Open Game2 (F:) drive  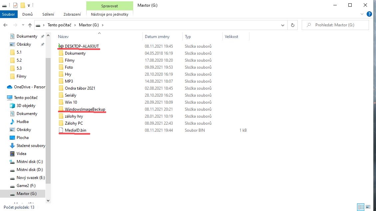pos(26,186)
